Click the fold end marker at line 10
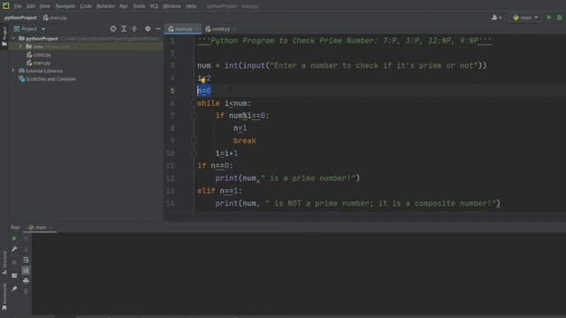The height and width of the screenshot is (318, 566). tap(194, 153)
